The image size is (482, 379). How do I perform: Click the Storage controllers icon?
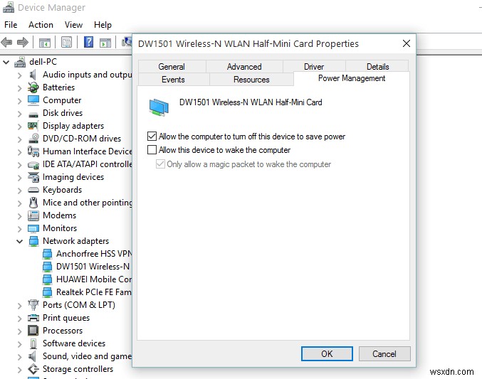pyautogui.click(x=33, y=369)
